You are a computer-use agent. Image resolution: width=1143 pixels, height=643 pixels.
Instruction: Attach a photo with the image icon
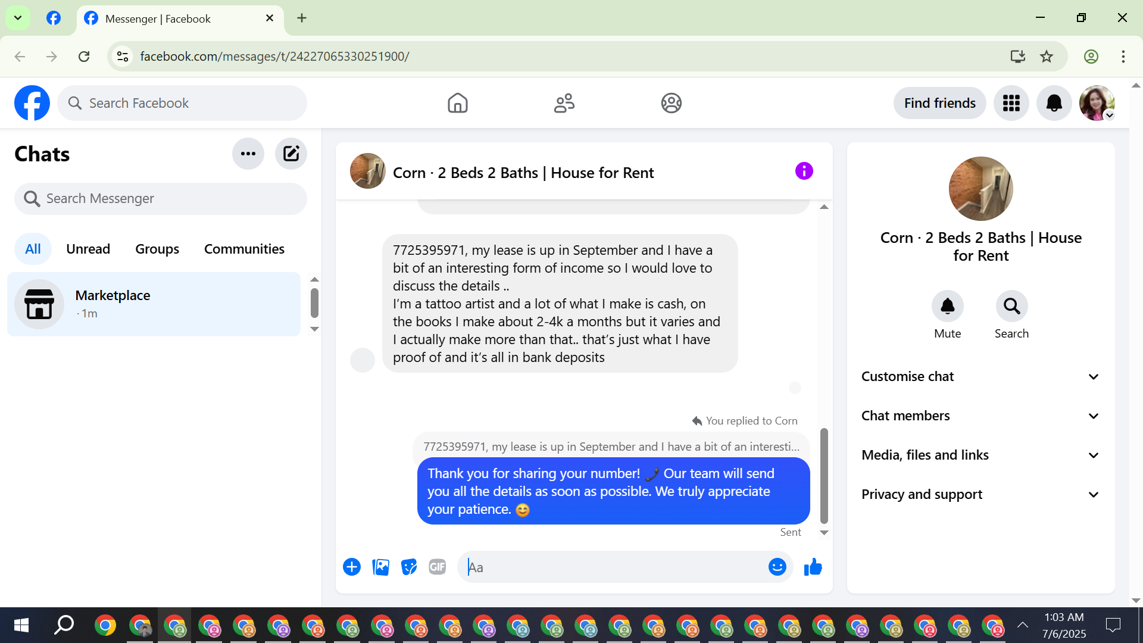click(x=380, y=567)
